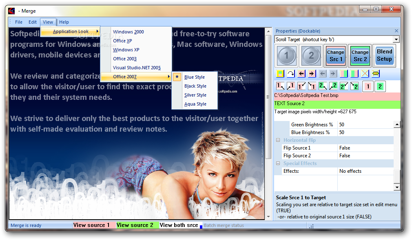Click the View source 1 status button
The width and height of the screenshot is (412, 240).
(x=94, y=225)
